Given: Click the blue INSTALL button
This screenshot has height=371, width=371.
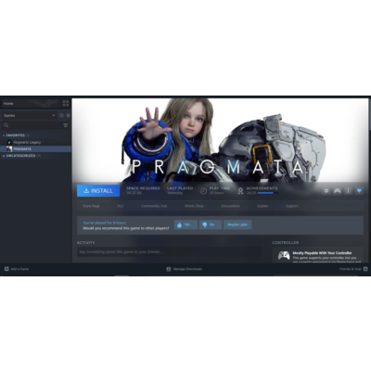Looking at the screenshot, I should pyautogui.click(x=98, y=191).
